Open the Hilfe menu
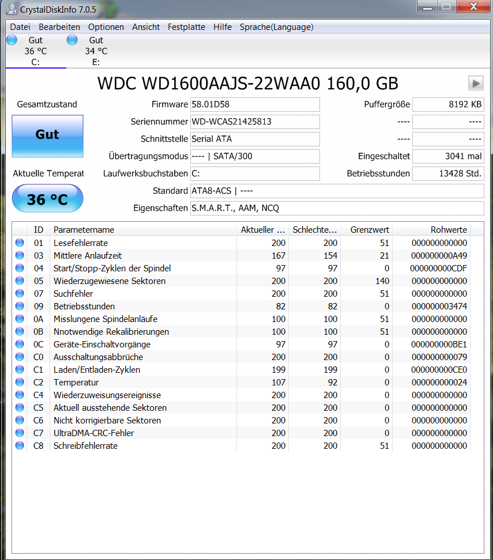This screenshot has width=493, height=560. pos(223,27)
